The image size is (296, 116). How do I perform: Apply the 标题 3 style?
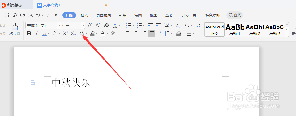275,30
